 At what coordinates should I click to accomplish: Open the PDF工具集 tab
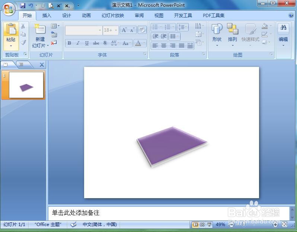[x=214, y=16]
